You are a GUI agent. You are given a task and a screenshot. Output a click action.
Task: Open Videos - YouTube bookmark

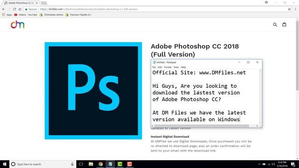click(x=26, y=14)
